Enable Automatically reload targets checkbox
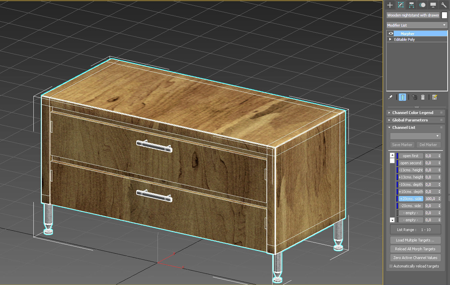 pyautogui.click(x=391, y=266)
